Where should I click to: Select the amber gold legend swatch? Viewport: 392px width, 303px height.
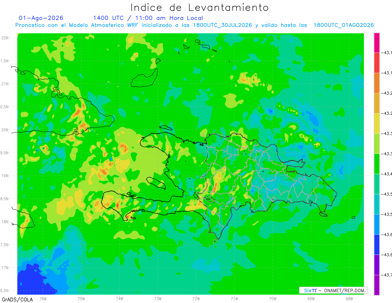point(377,103)
